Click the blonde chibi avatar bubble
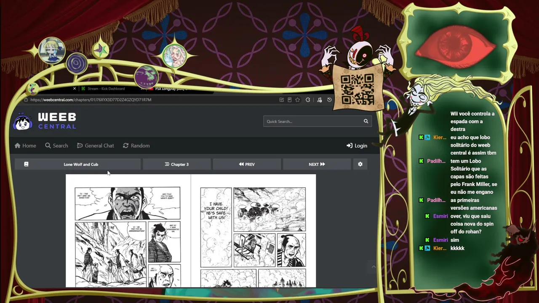Image resolution: width=539 pixels, height=303 pixels. 52,50
